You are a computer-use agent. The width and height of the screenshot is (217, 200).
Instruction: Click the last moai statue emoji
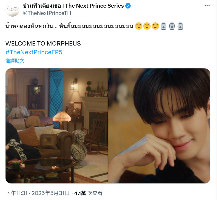pyautogui.click(x=180, y=26)
